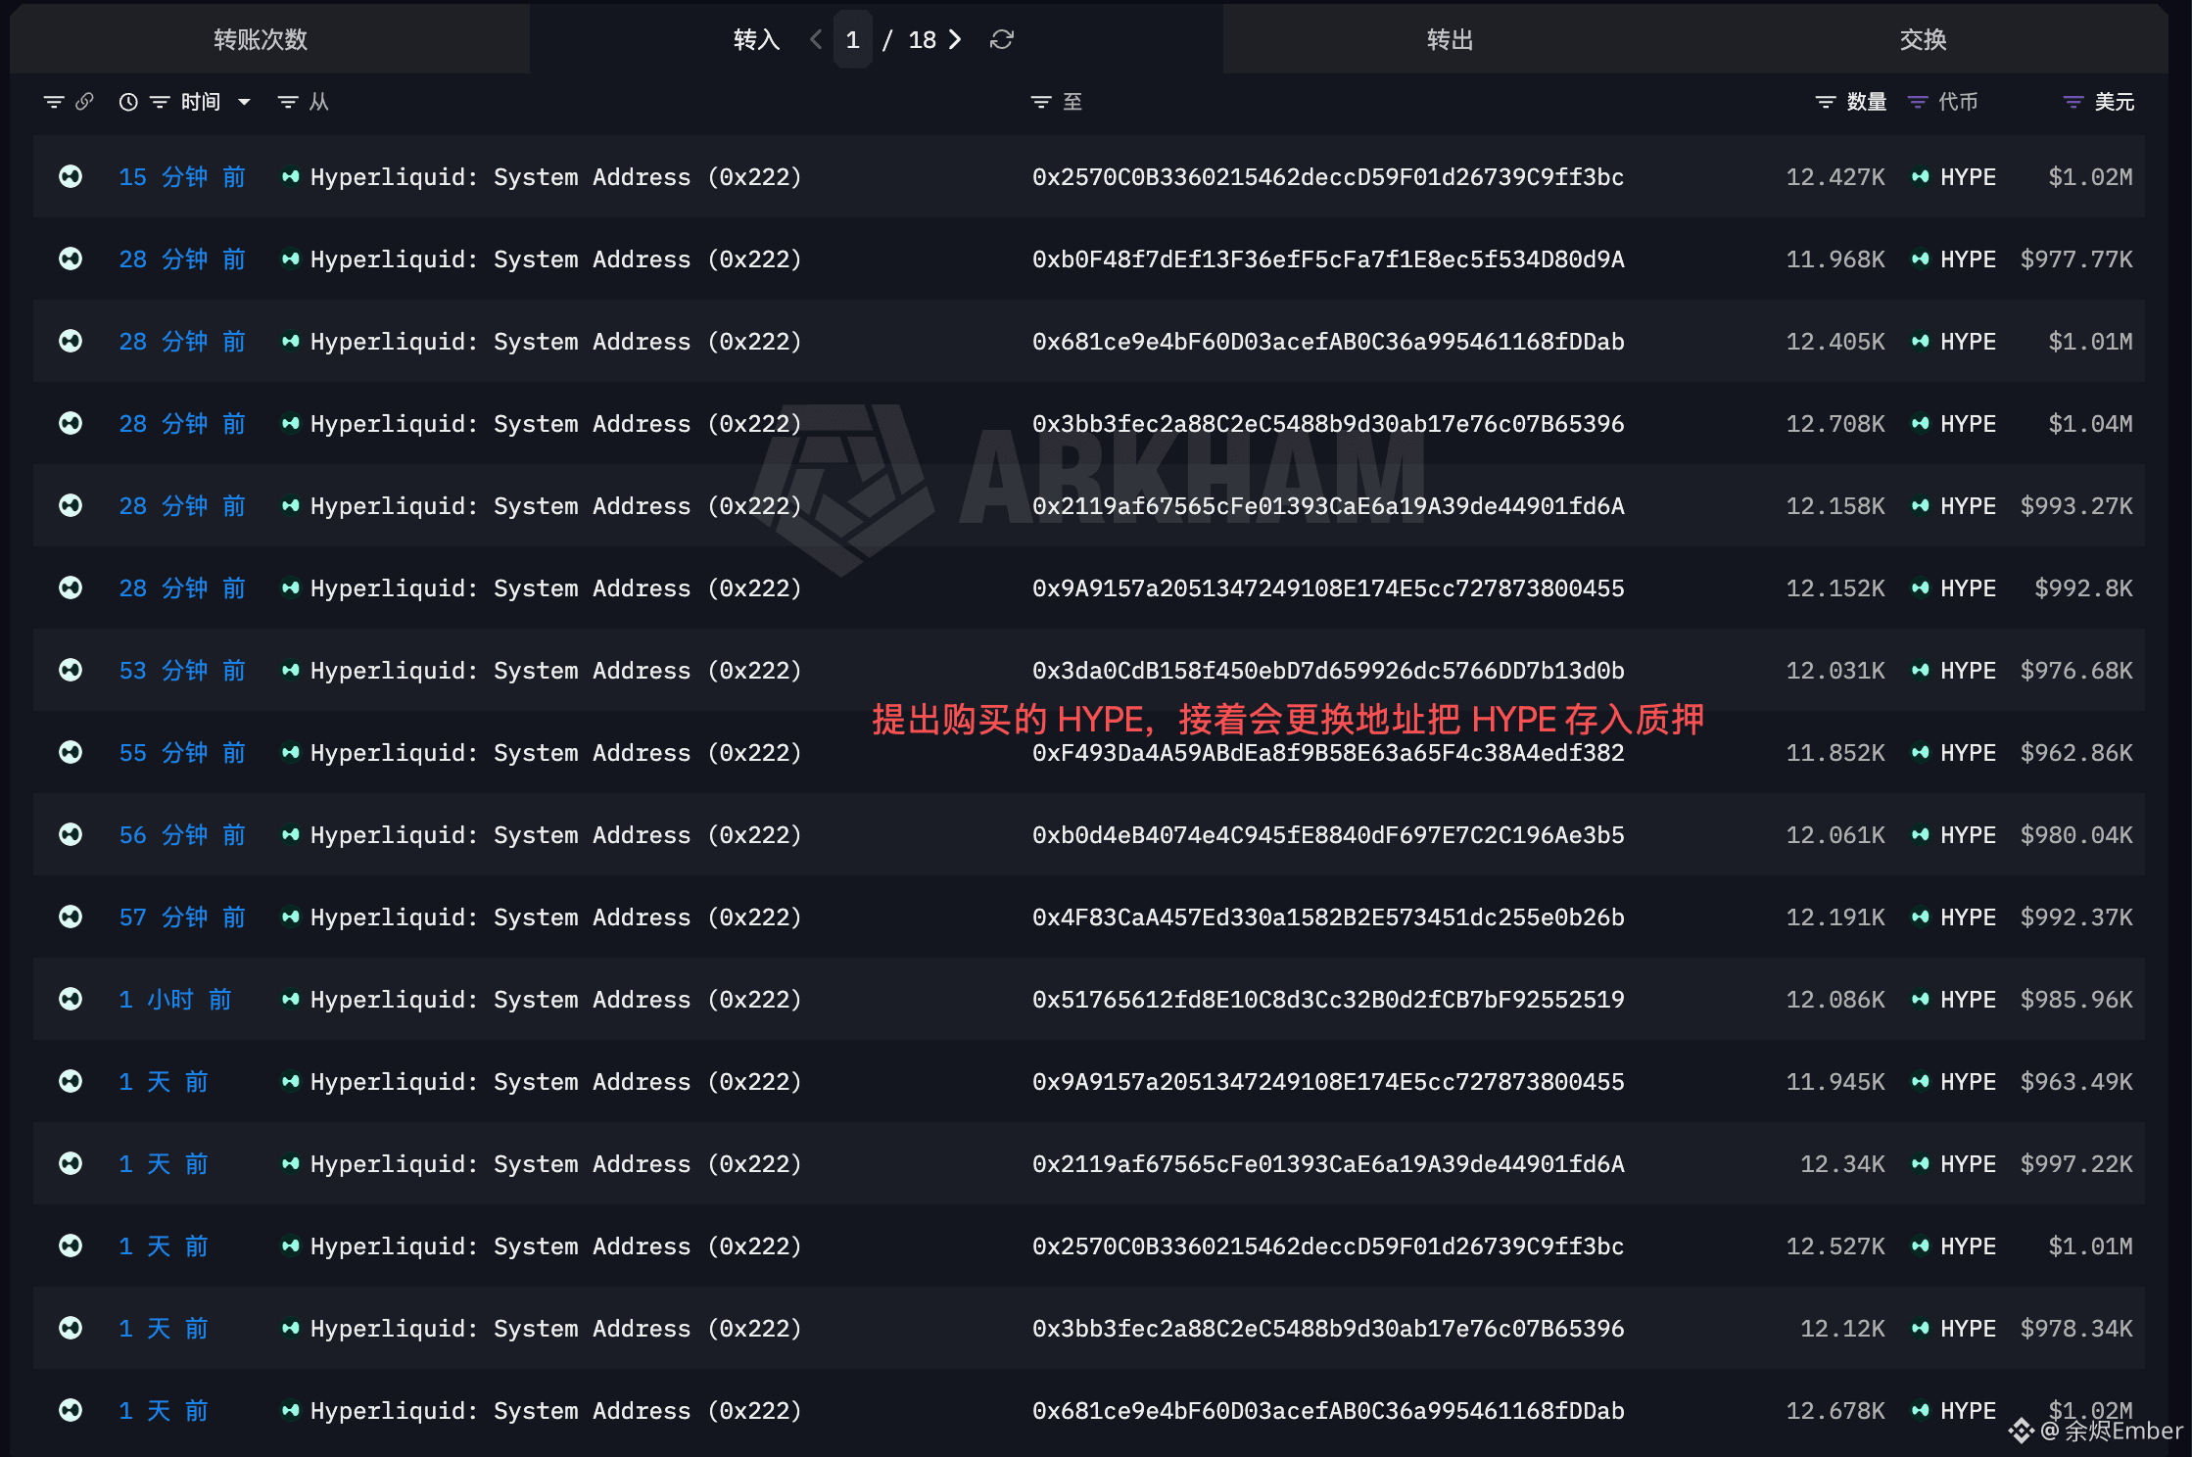Open address 0x3da0CdB158f450ebD7d659926dc5766DD7b13d0b
The height and width of the screenshot is (1457, 2192).
[x=1328, y=670]
